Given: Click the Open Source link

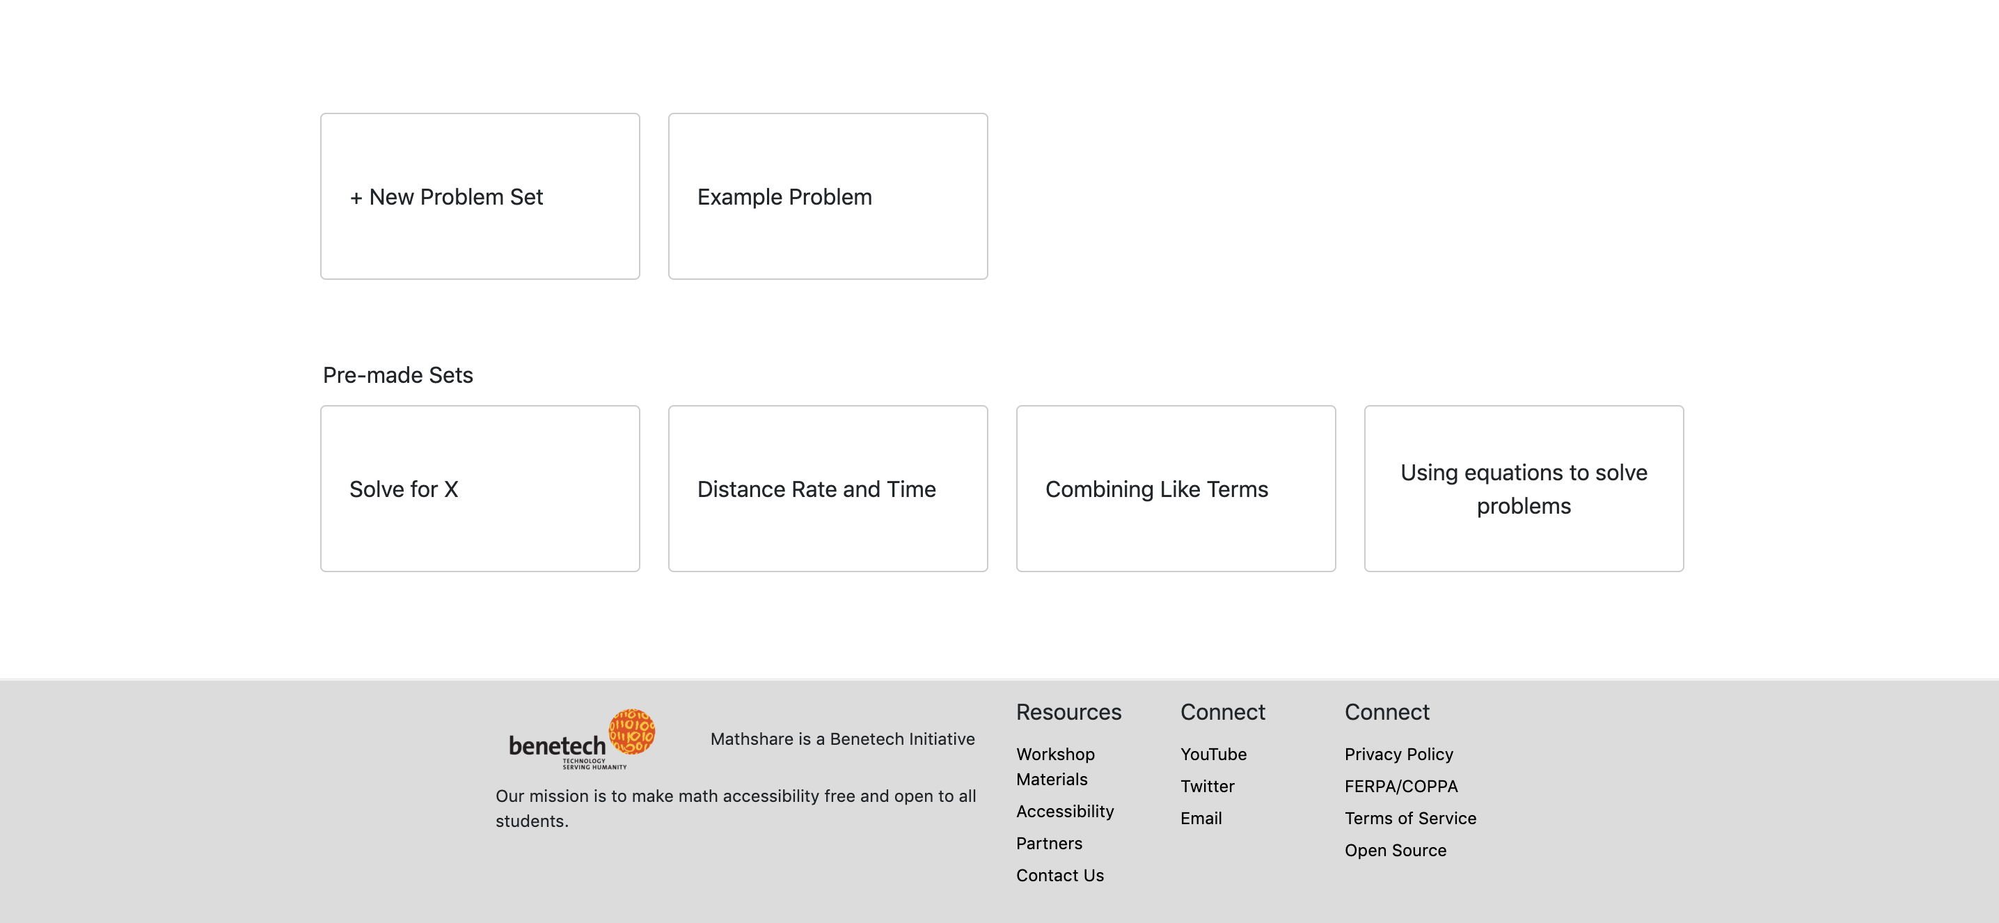Looking at the screenshot, I should point(1396,850).
